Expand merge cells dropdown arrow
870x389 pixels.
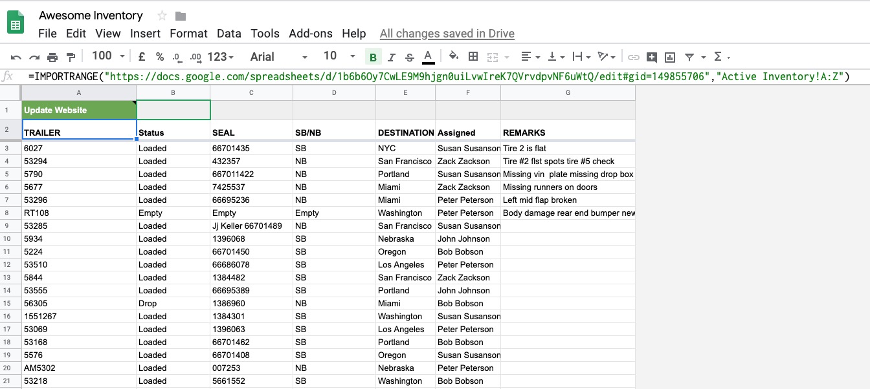(507, 57)
